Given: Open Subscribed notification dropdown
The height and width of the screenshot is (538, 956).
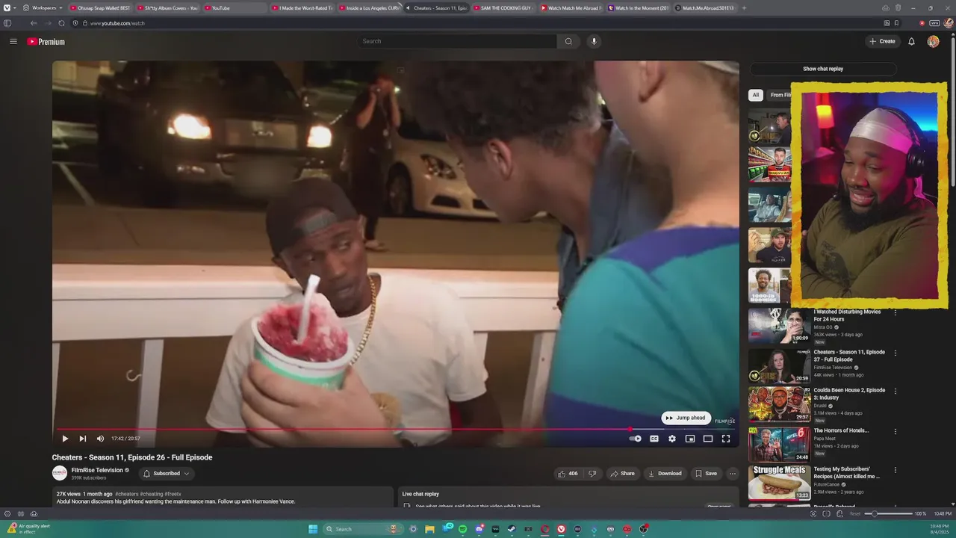Looking at the screenshot, I should coord(166,473).
